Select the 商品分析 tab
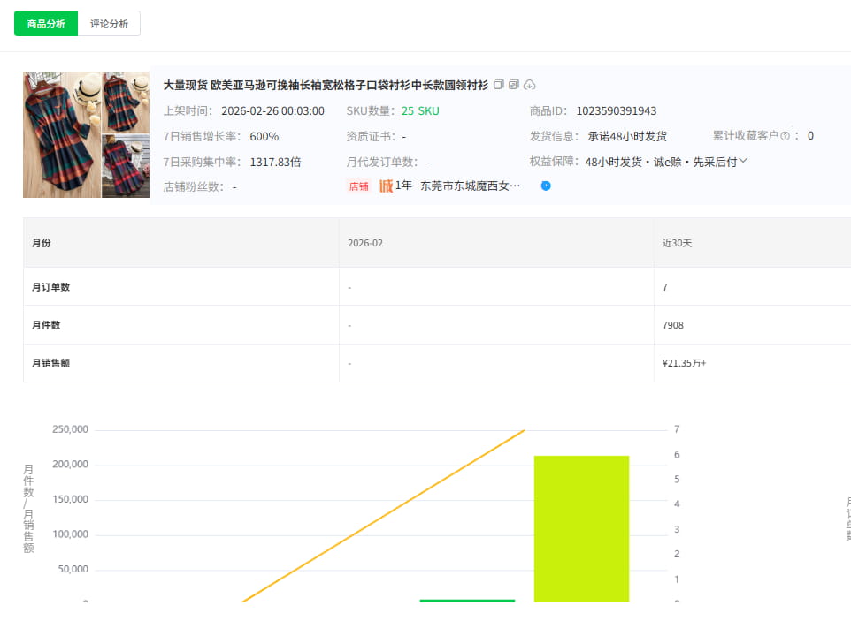Screen dimensions: 851x636 (45, 24)
